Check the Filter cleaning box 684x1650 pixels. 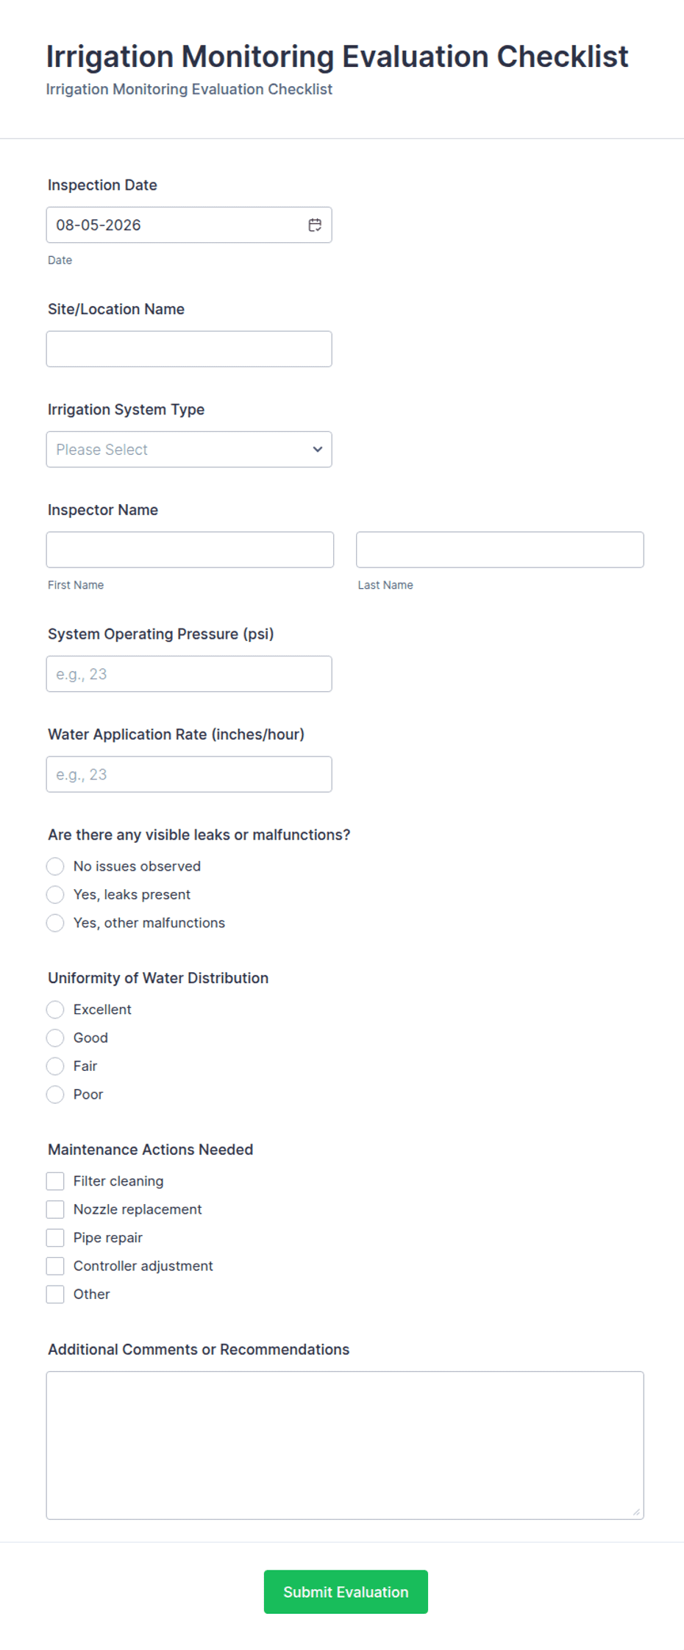55,1181
